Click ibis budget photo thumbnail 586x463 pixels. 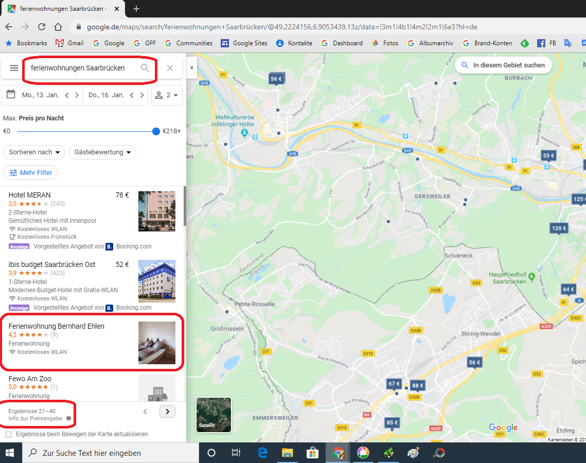tap(156, 281)
